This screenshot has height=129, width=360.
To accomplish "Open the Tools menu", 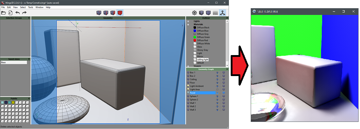I will (x=31, y=7).
